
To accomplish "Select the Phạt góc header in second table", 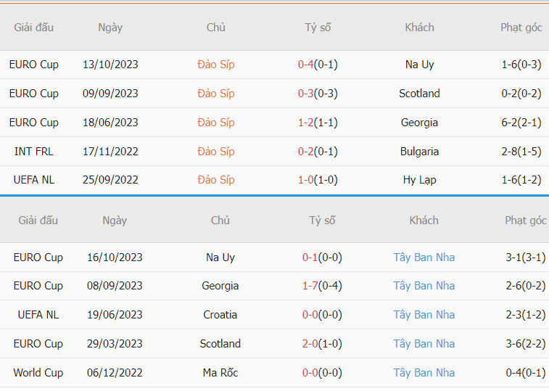I will [x=525, y=221].
